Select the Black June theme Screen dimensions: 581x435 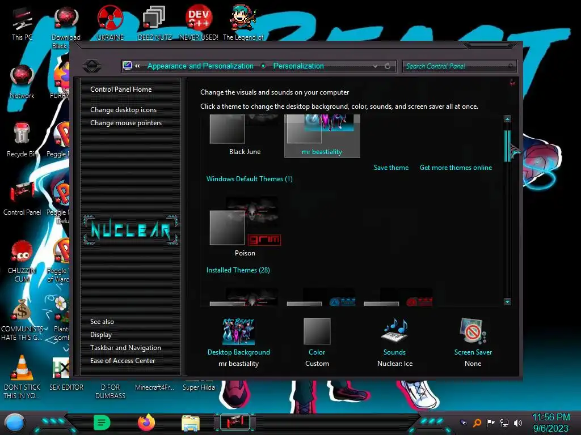pyautogui.click(x=245, y=135)
